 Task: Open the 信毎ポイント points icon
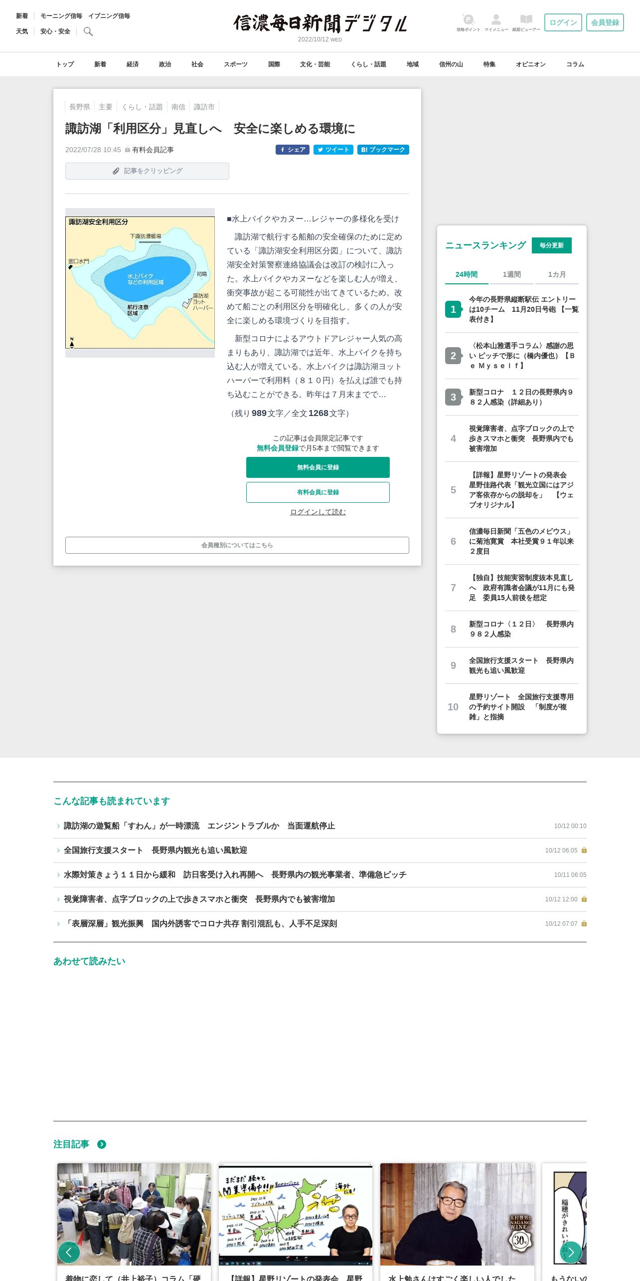tap(468, 22)
